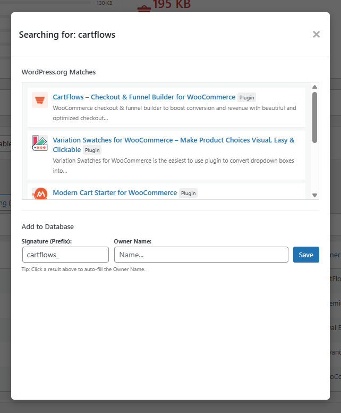Close the Searching for cartflows dialog
341x413 pixels.
[316, 34]
